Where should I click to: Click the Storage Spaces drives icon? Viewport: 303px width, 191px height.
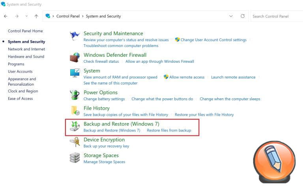click(75, 158)
